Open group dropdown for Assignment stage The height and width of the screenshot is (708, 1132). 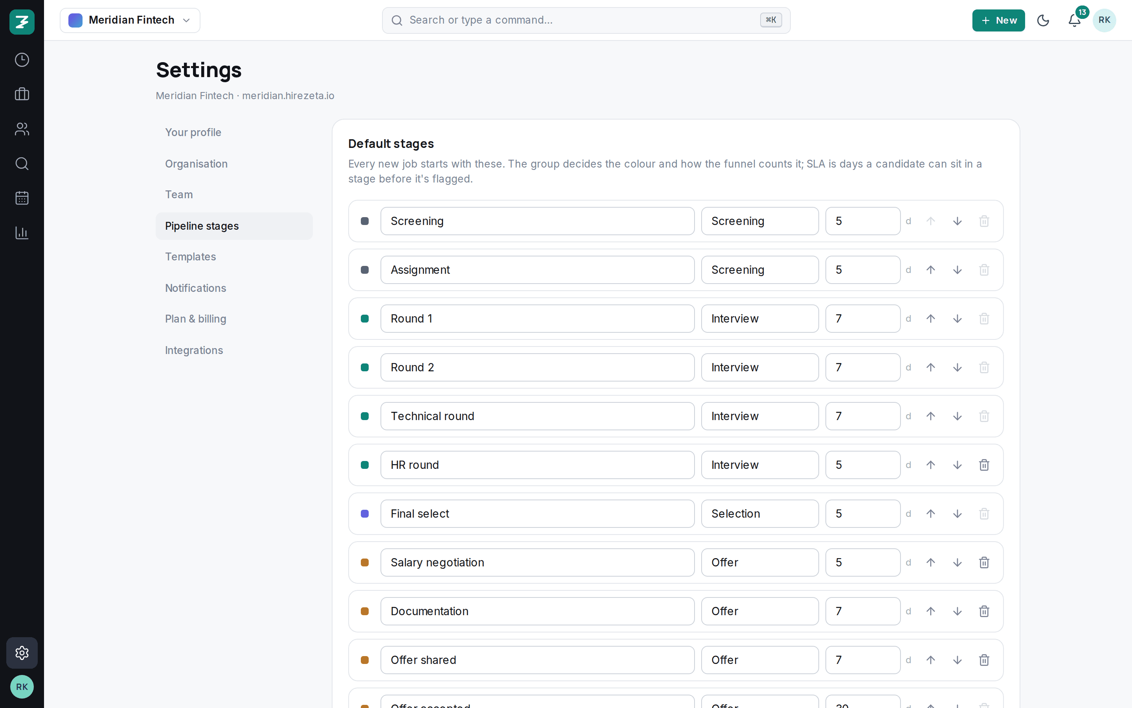tap(760, 270)
